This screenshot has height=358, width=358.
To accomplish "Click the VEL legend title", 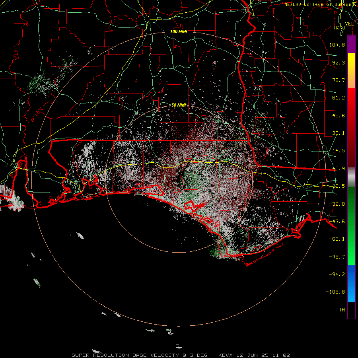I will click(x=349, y=24).
